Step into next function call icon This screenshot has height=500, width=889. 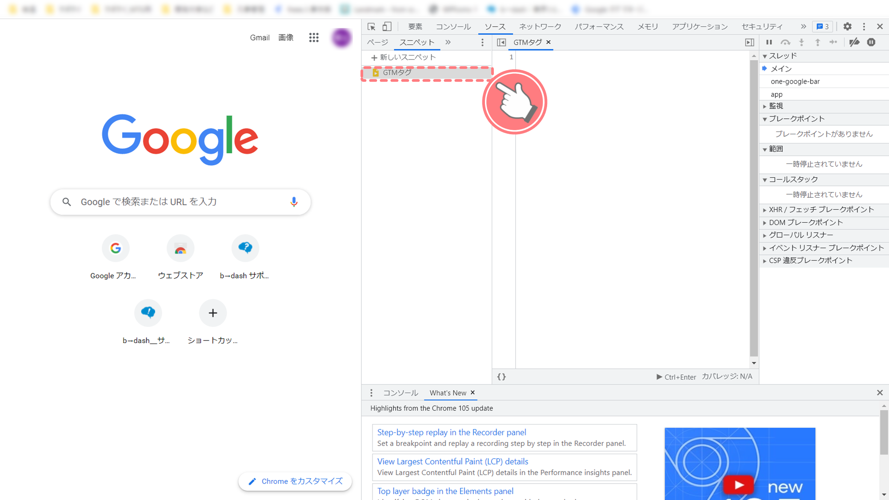click(801, 42)
